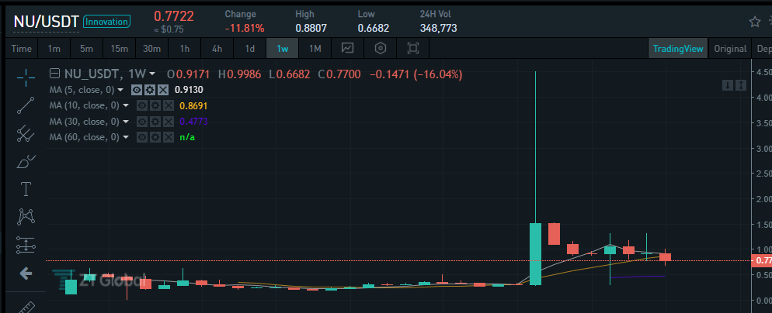This screenshot has width=772, height=313.
Task: Open settings for MA 30 indicator
Action: pos(155,122)
